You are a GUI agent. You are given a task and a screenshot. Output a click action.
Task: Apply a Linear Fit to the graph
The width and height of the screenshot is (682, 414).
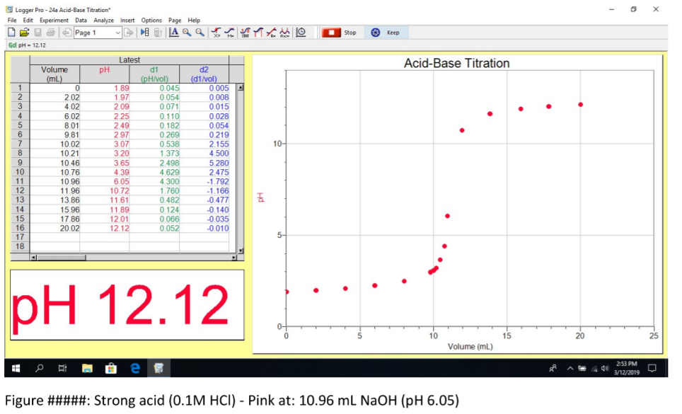272,32
